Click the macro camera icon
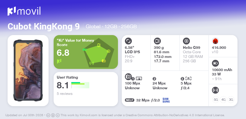 tap(188, 79)
